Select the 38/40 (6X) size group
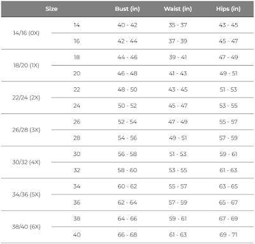This screenshot has width=255, height=244. (26, 227)
